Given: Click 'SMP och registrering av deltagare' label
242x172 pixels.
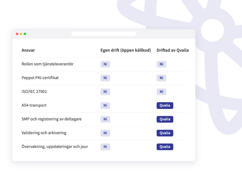Looking at the screenshot, I should 52,119.
